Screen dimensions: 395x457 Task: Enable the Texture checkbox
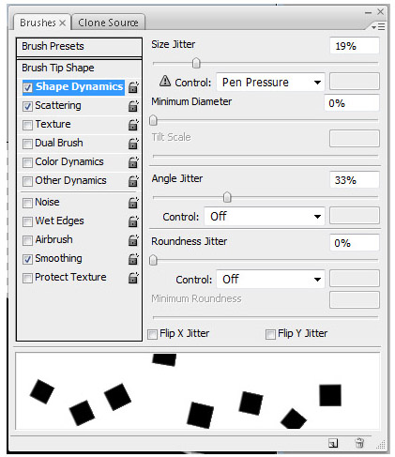tap(27, 125)
